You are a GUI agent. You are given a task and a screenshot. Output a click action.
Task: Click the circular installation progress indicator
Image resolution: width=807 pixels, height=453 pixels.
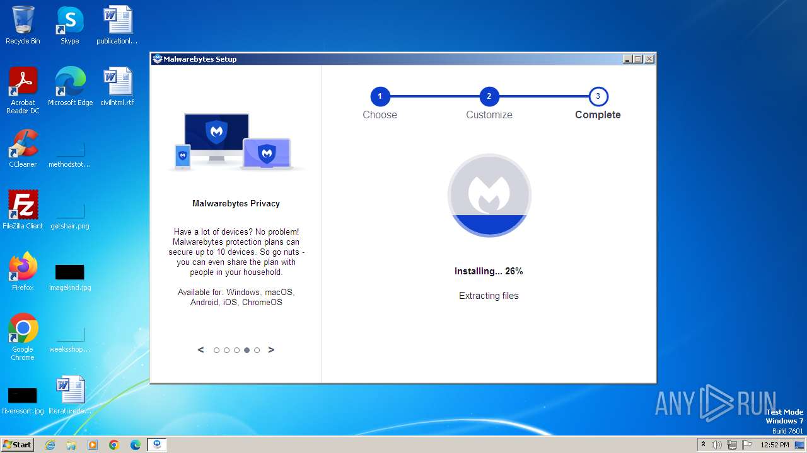[x=489, y=195]
